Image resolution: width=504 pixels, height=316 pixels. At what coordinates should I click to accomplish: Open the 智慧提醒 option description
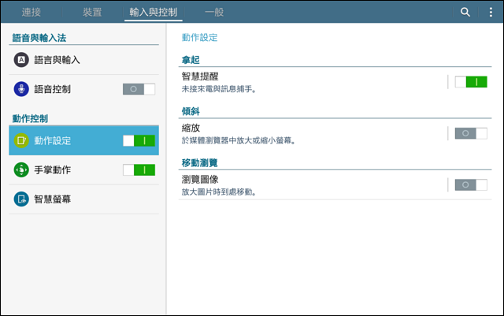pos(219,89)
